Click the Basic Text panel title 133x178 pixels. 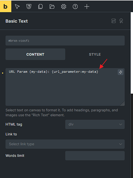point(17,21)
